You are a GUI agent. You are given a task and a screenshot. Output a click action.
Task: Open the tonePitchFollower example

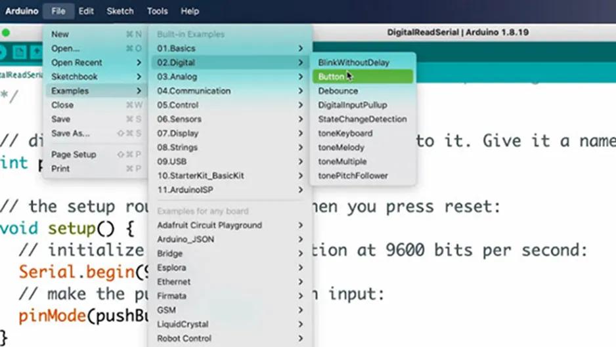coord(363,175)
